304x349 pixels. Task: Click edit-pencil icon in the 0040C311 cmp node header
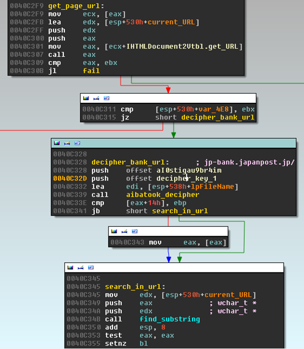point(96,98)
